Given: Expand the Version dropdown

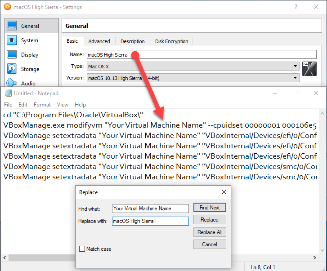Looking at the screenshot, I should tap(295, 78).
